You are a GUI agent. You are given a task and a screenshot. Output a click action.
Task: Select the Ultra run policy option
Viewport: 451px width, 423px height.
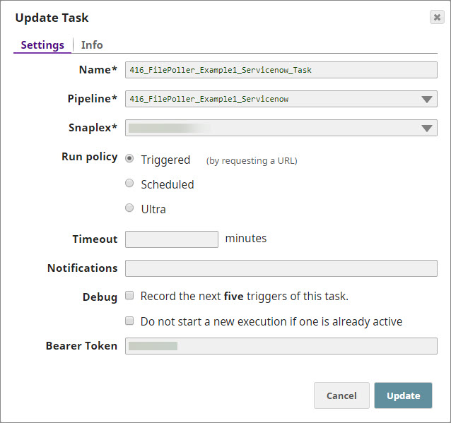[x=129, y=208]
